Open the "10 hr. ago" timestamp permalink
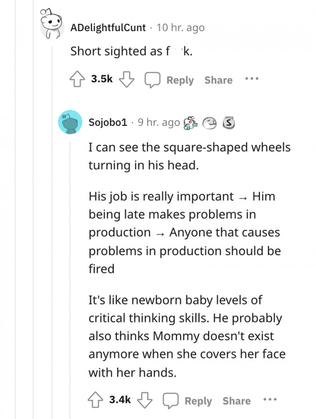The width and height of the screenshot is (316, 419). point(180,28)
